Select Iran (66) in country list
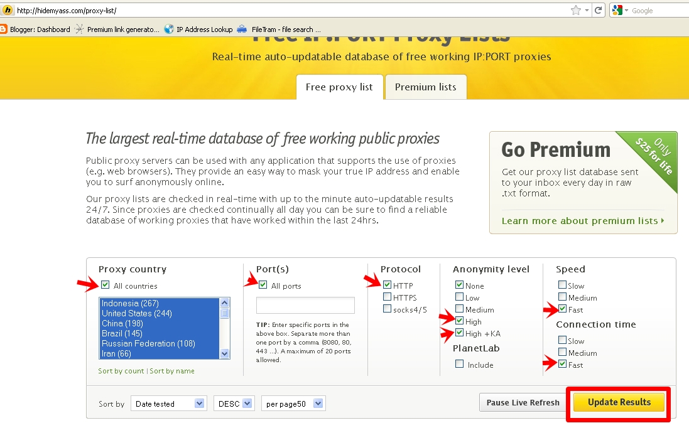Screen dimensions: 689x428 click(160, 354)
